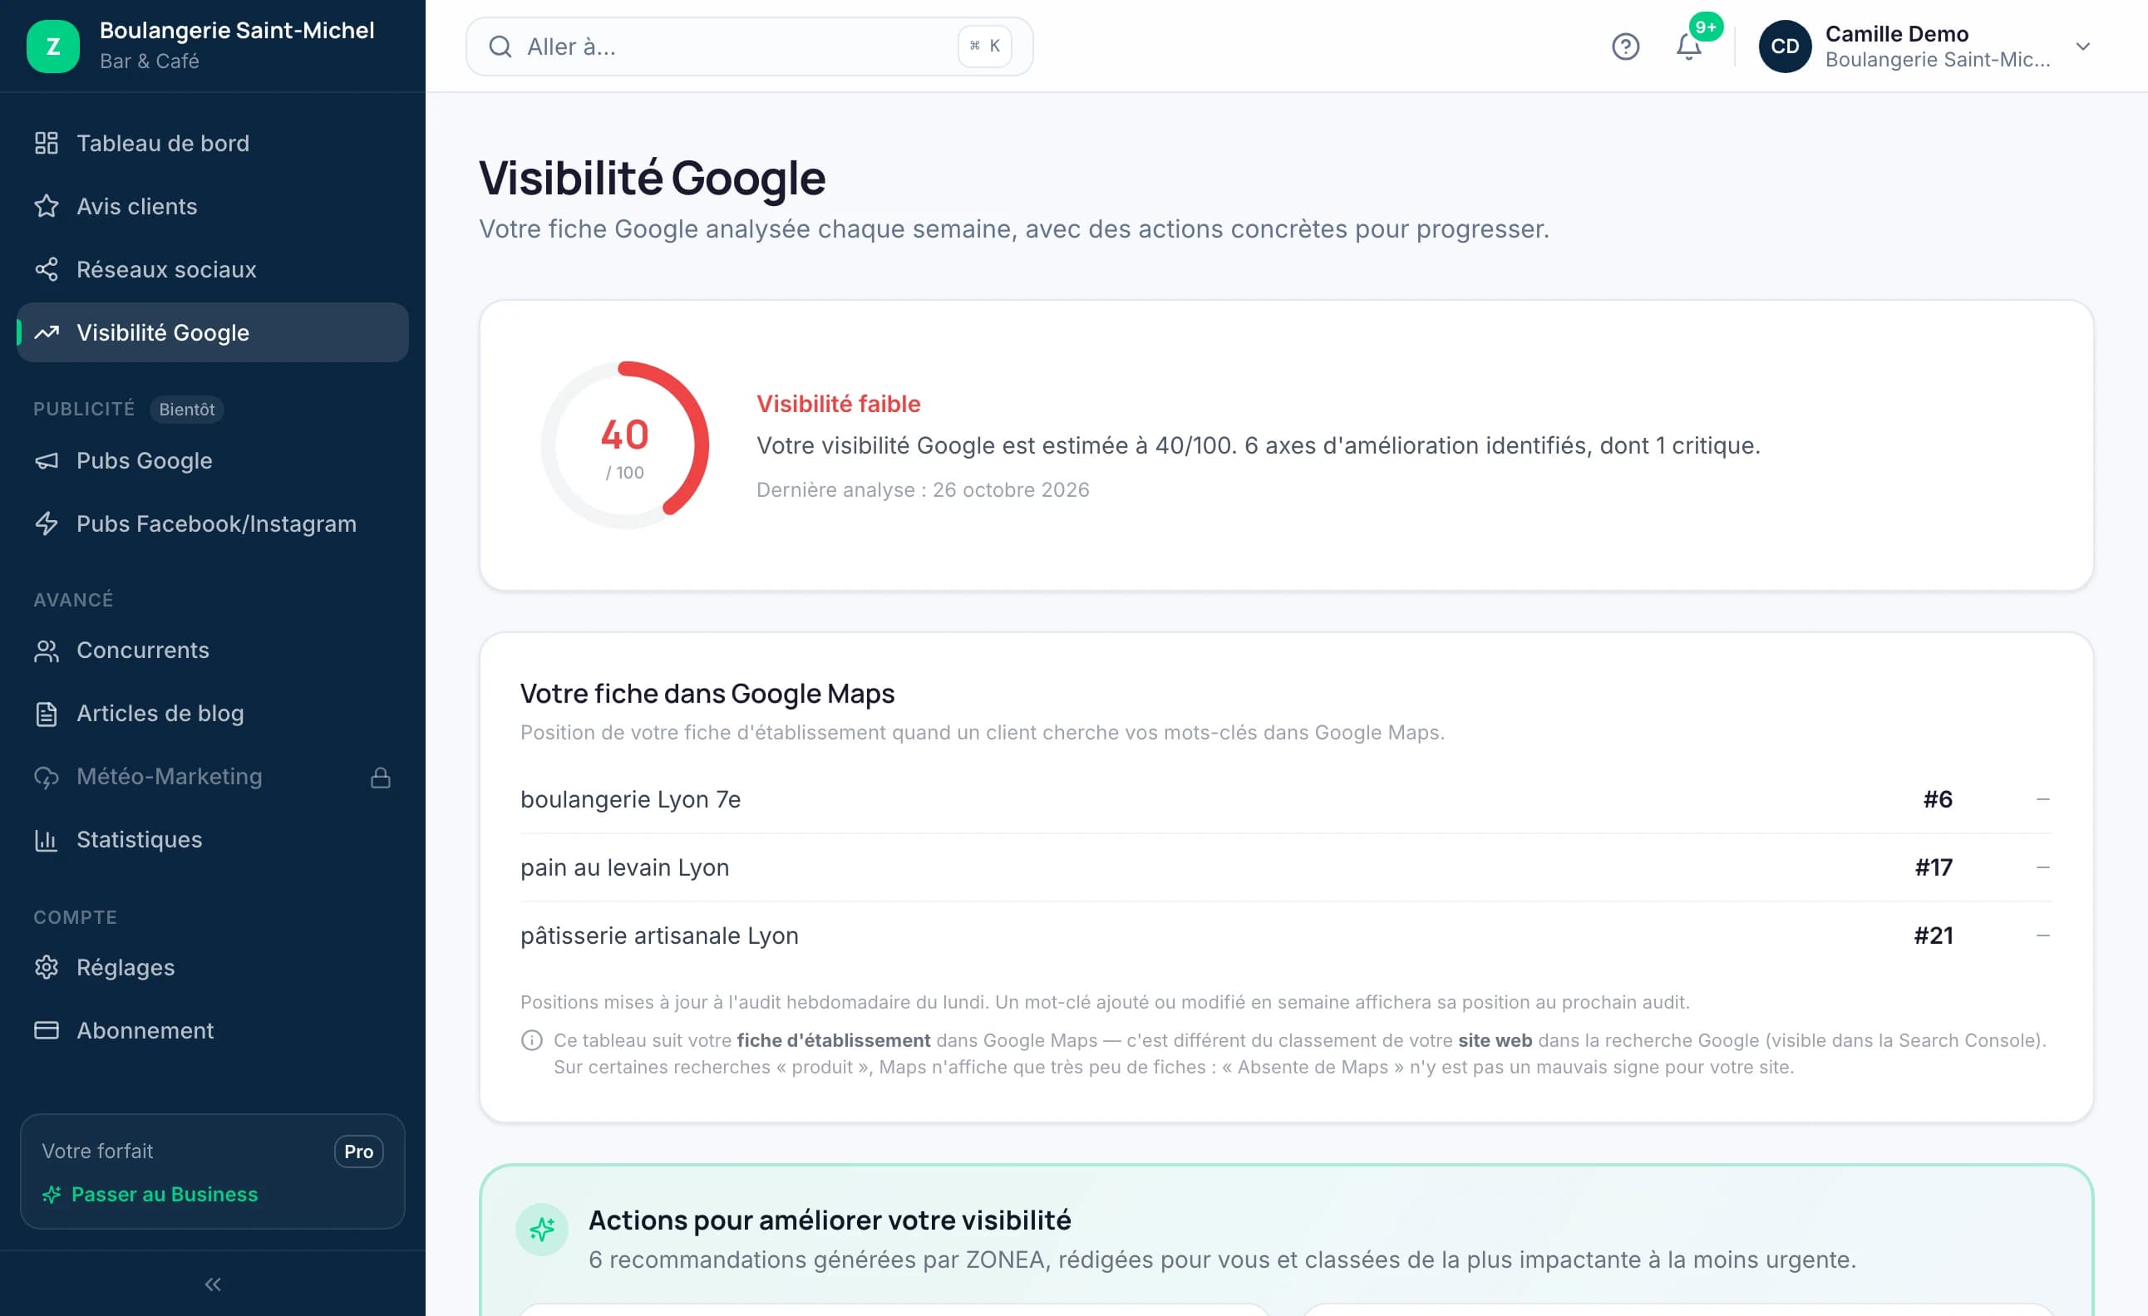Click the 40/100 visibility score gauge

pos(625,445)
